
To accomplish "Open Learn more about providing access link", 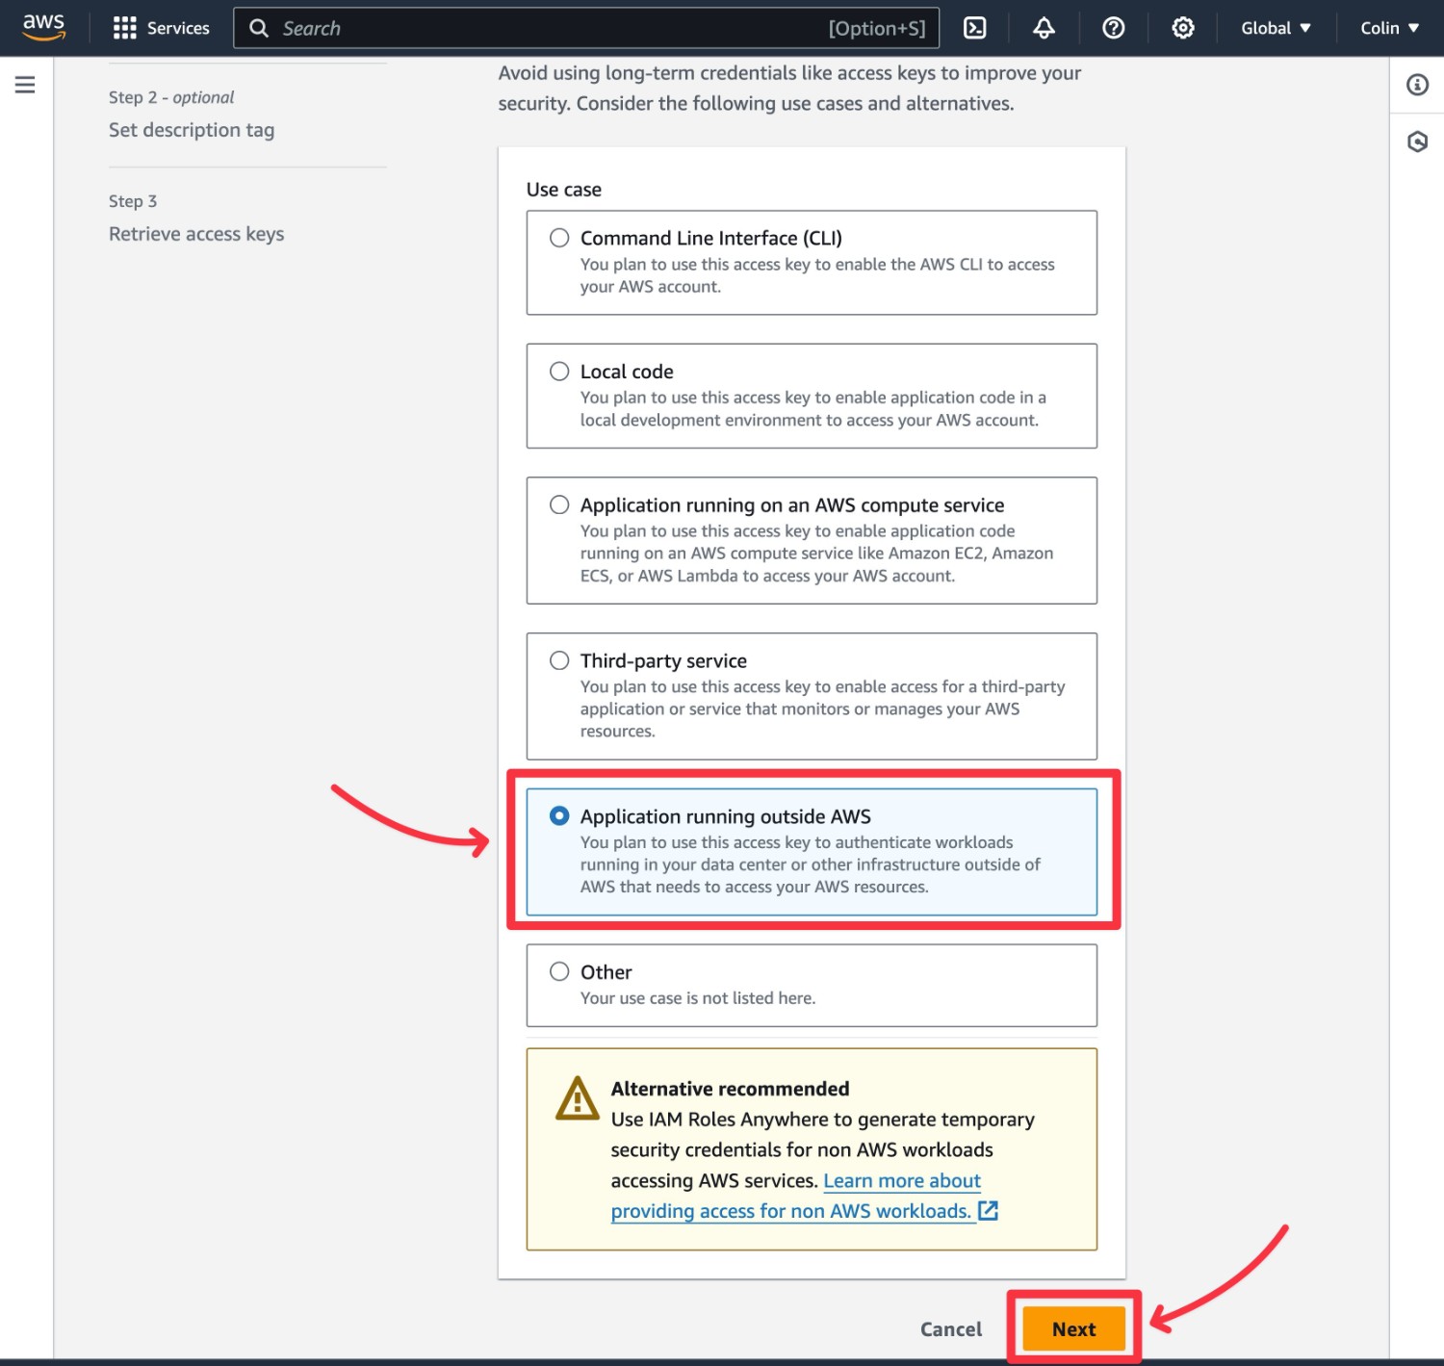I will point(805,1196).
